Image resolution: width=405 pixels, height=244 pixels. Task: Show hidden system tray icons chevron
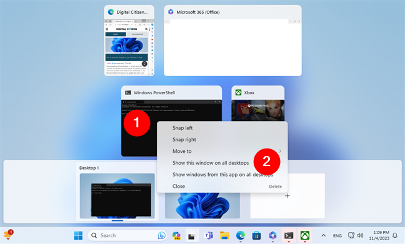tap(323, 235)
